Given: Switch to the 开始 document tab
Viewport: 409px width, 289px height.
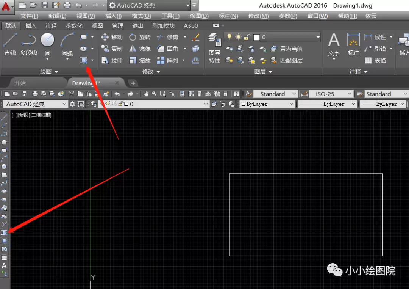Looking at the screenshot, I should [x=20, y=83].
